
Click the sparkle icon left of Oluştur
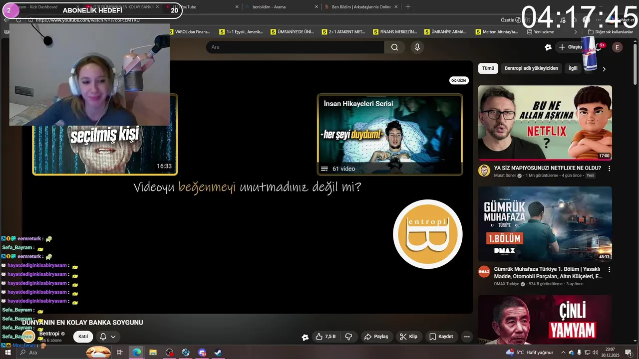pyautogui.click(x=548, y=47)
